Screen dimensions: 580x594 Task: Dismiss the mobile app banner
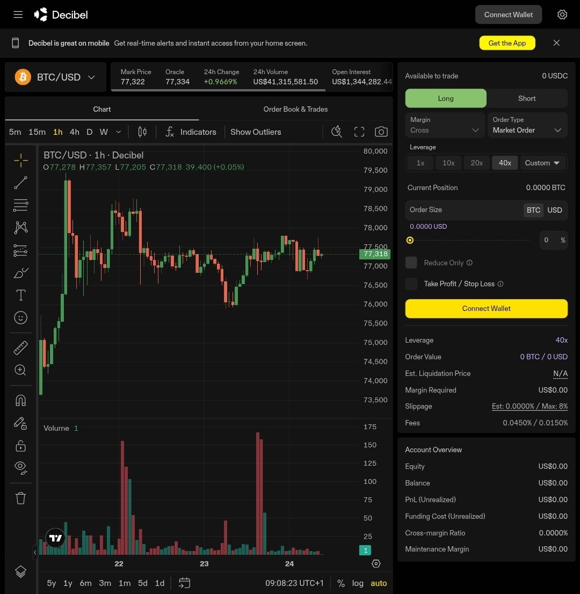(556, 43)
